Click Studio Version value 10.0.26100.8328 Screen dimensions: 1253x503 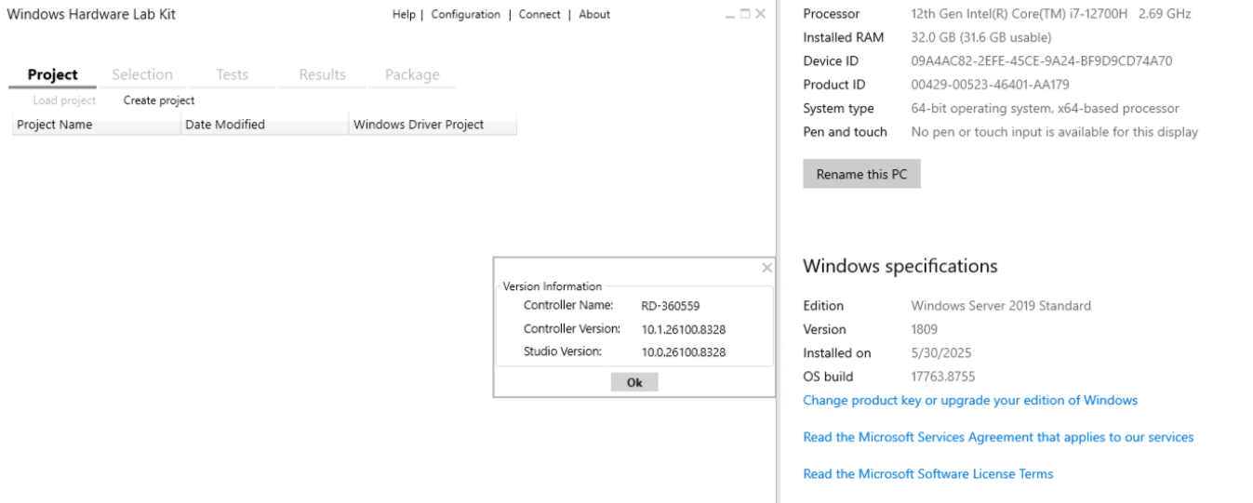684,352
